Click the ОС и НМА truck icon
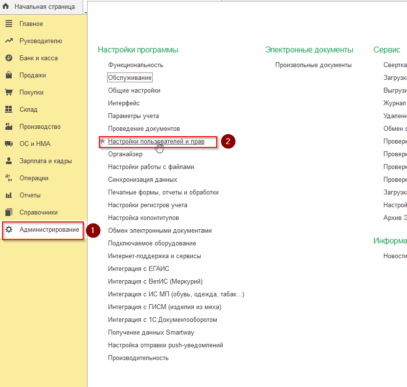 coord(9,144)
